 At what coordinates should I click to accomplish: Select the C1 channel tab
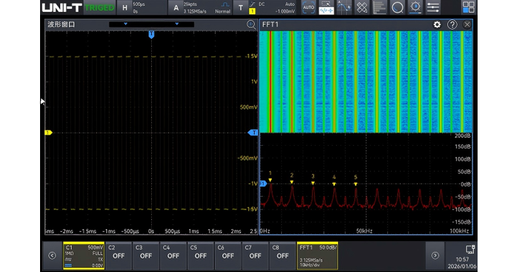83,255
